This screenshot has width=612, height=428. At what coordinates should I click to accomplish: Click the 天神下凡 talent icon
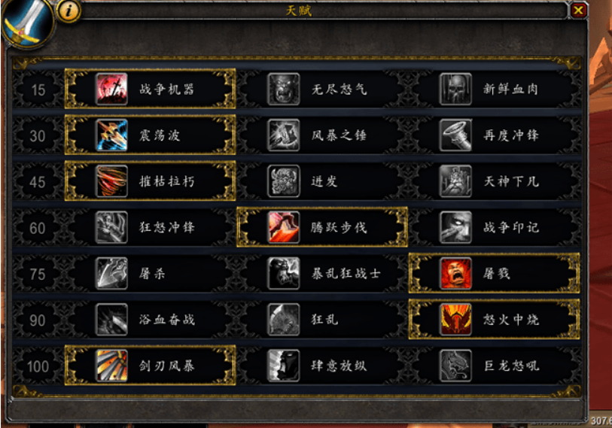pos(455,181)
